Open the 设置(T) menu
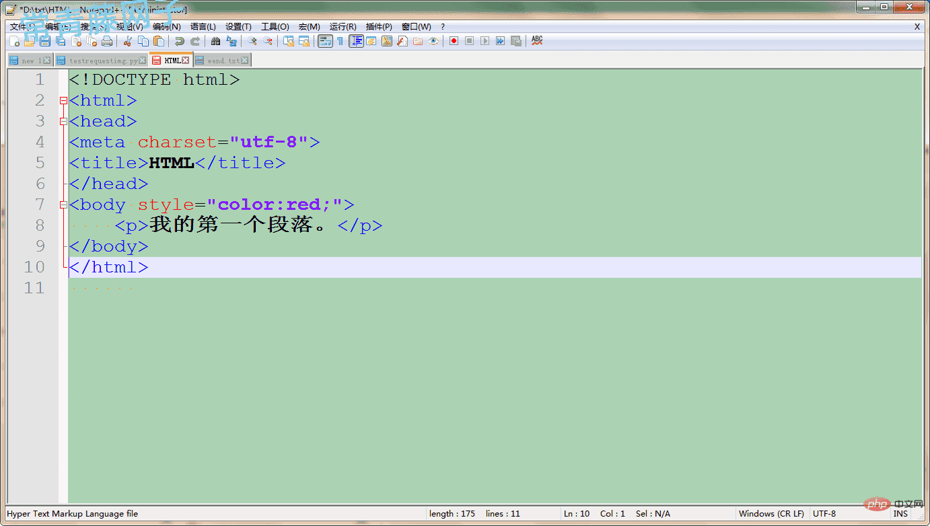930x526 pixels. click(238, 27)
